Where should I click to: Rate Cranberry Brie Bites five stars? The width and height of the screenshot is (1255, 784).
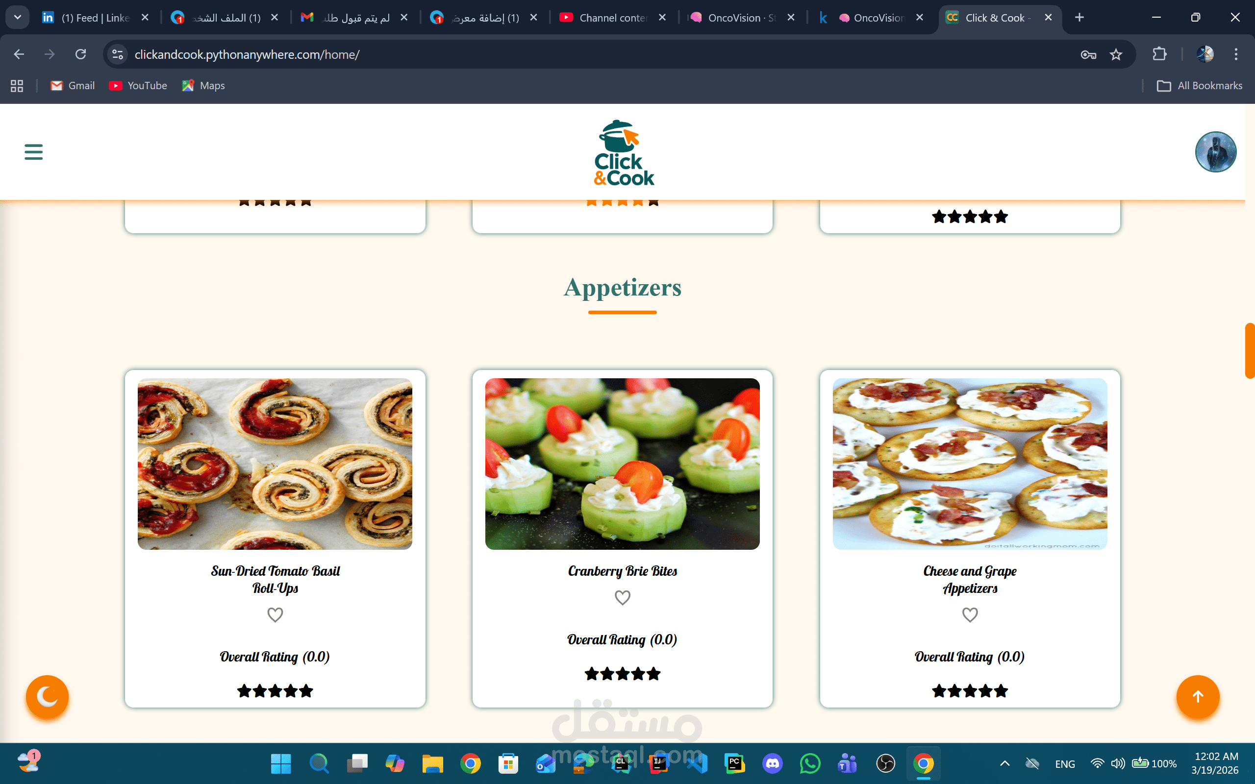653,674
